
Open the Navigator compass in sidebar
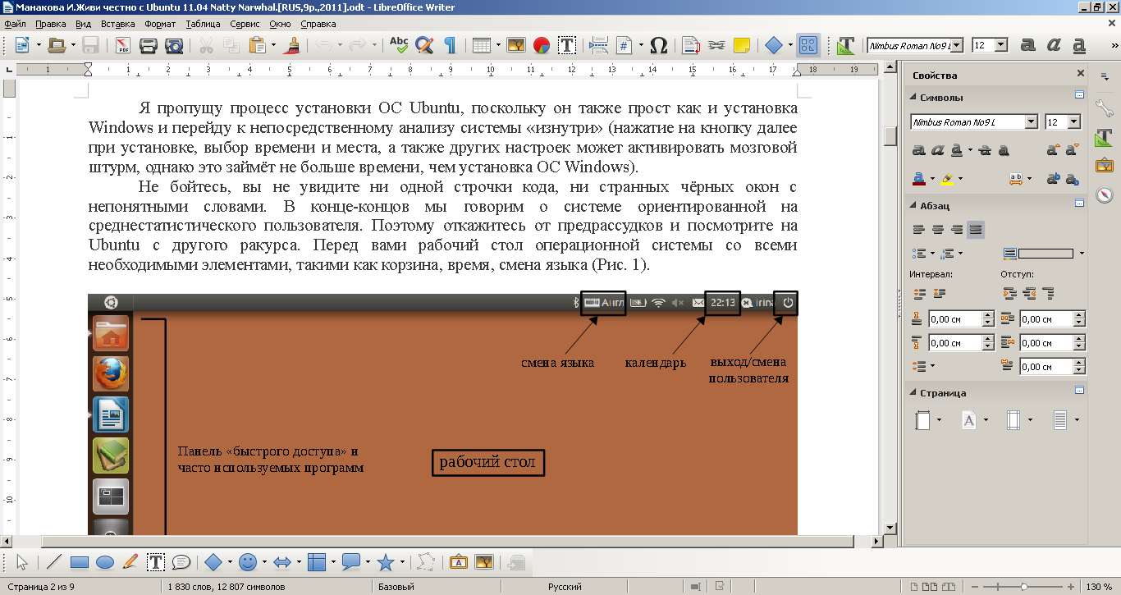tap(1104, 195)
